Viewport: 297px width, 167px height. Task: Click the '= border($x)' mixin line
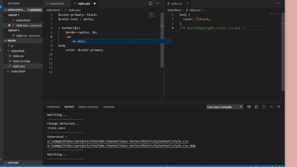click(x=69, y=28)
